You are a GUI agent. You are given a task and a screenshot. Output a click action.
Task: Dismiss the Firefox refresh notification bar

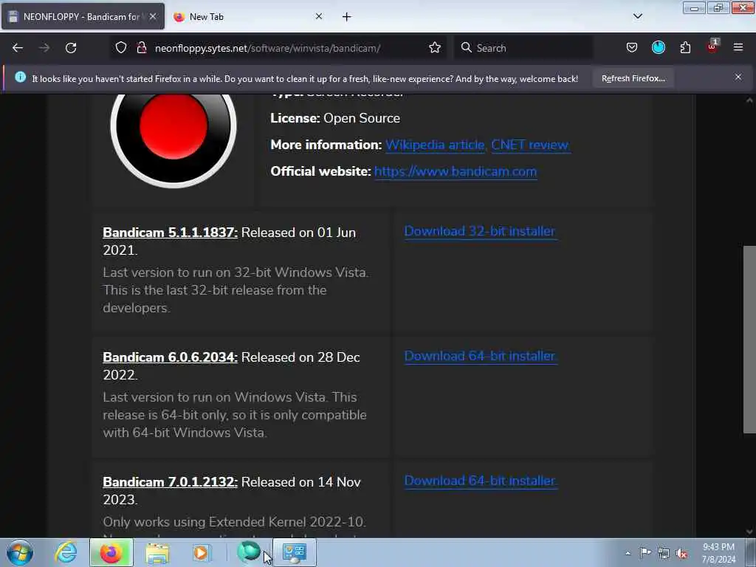click(738, 77)
